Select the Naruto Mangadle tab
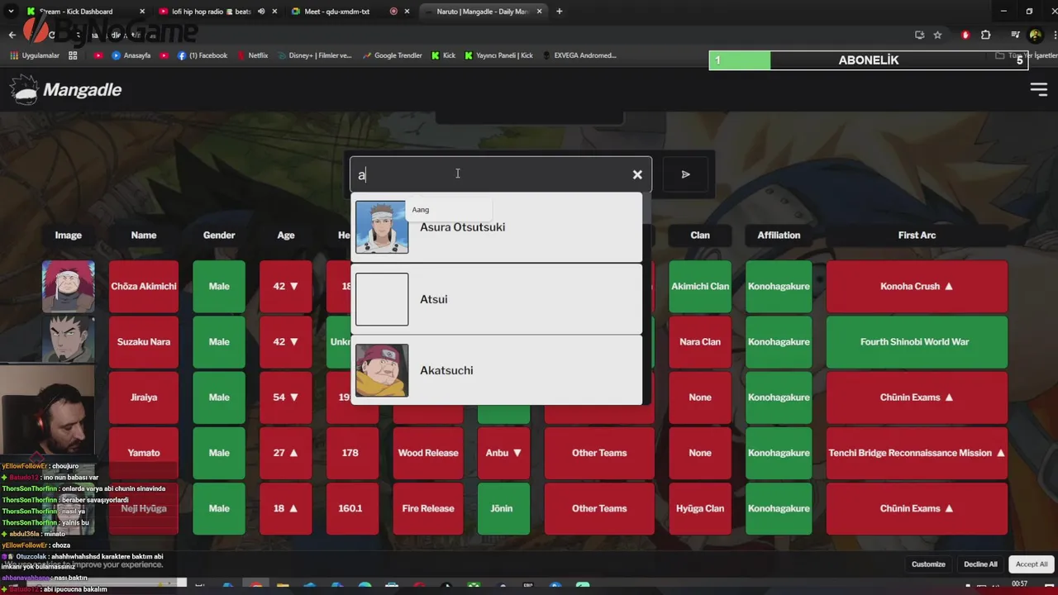 point(484,12)
